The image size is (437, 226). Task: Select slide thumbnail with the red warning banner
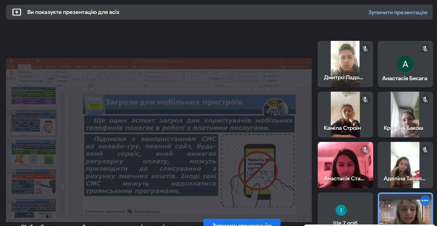click(x=34, y=182)
